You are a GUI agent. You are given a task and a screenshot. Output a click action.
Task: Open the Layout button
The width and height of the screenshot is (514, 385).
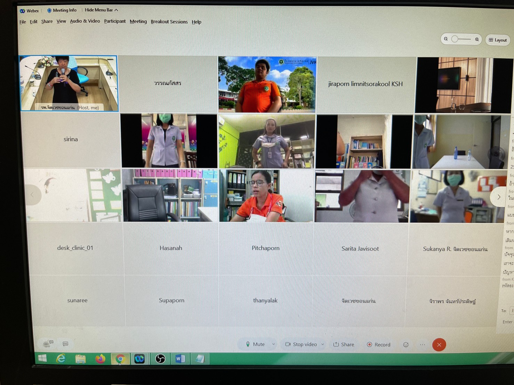[497, 40]
